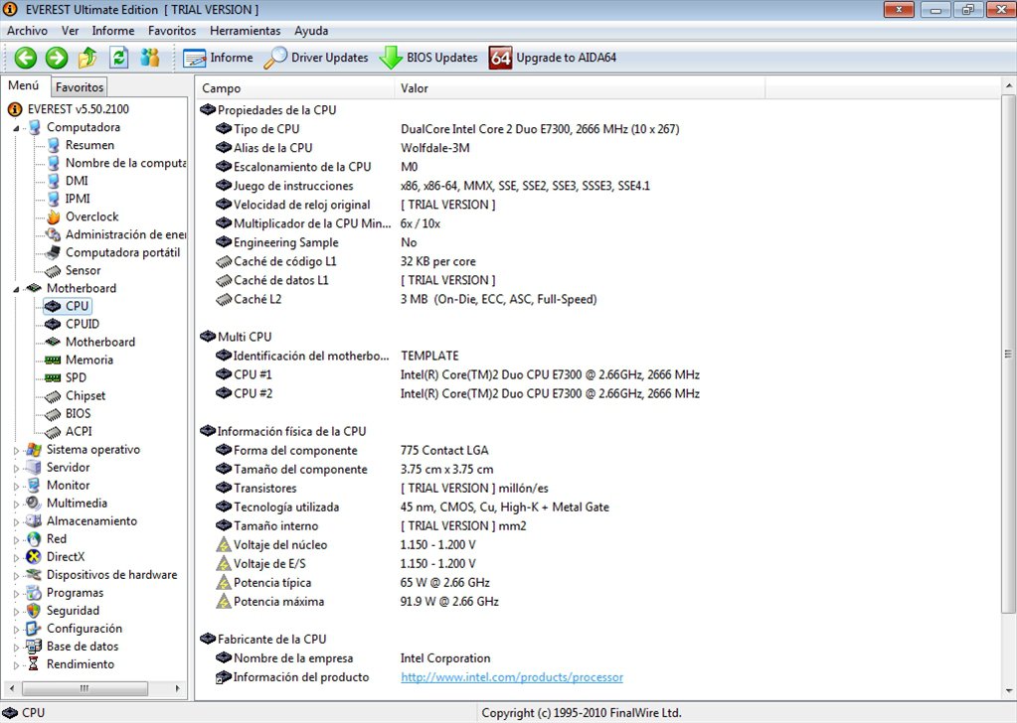Image resolution: width=1017 pixels, height=723 pixels.
Task: Collapse the Computadora tree node
Action: (x=16, y=128)
